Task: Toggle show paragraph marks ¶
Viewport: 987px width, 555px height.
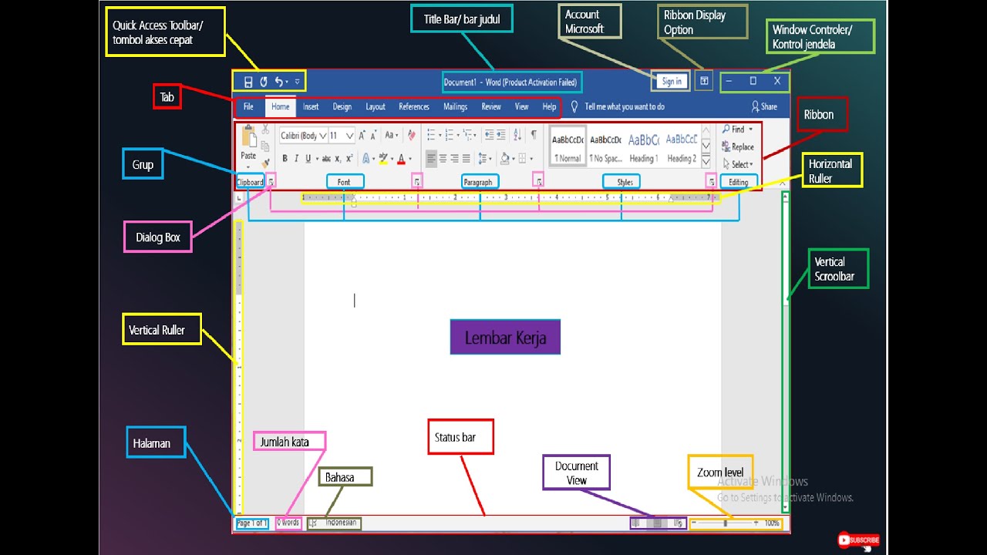Action: 534,135
